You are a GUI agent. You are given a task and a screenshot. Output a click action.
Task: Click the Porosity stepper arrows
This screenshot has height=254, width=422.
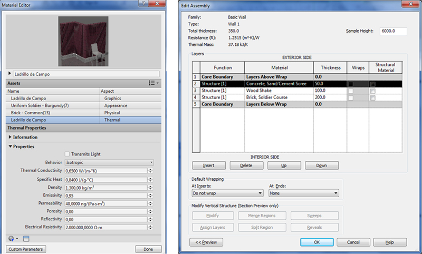click(150, 211)
